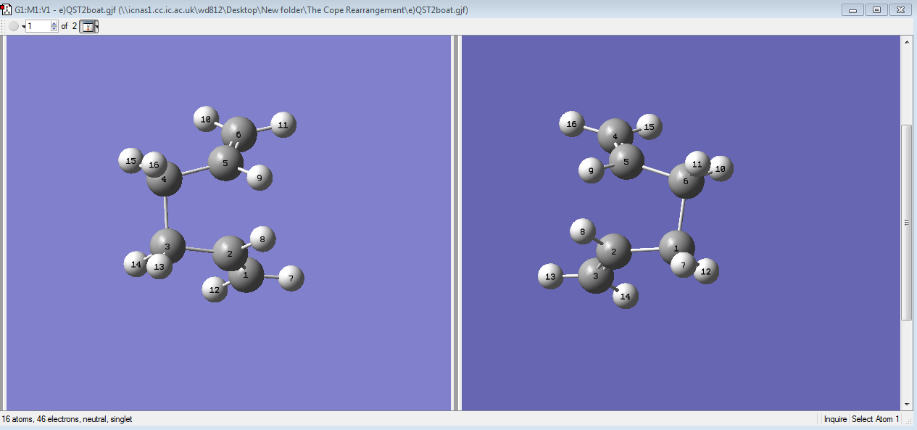917x430 pixels.
Task: Open the dropdown arrow beside the animation button
Action: 23,26
